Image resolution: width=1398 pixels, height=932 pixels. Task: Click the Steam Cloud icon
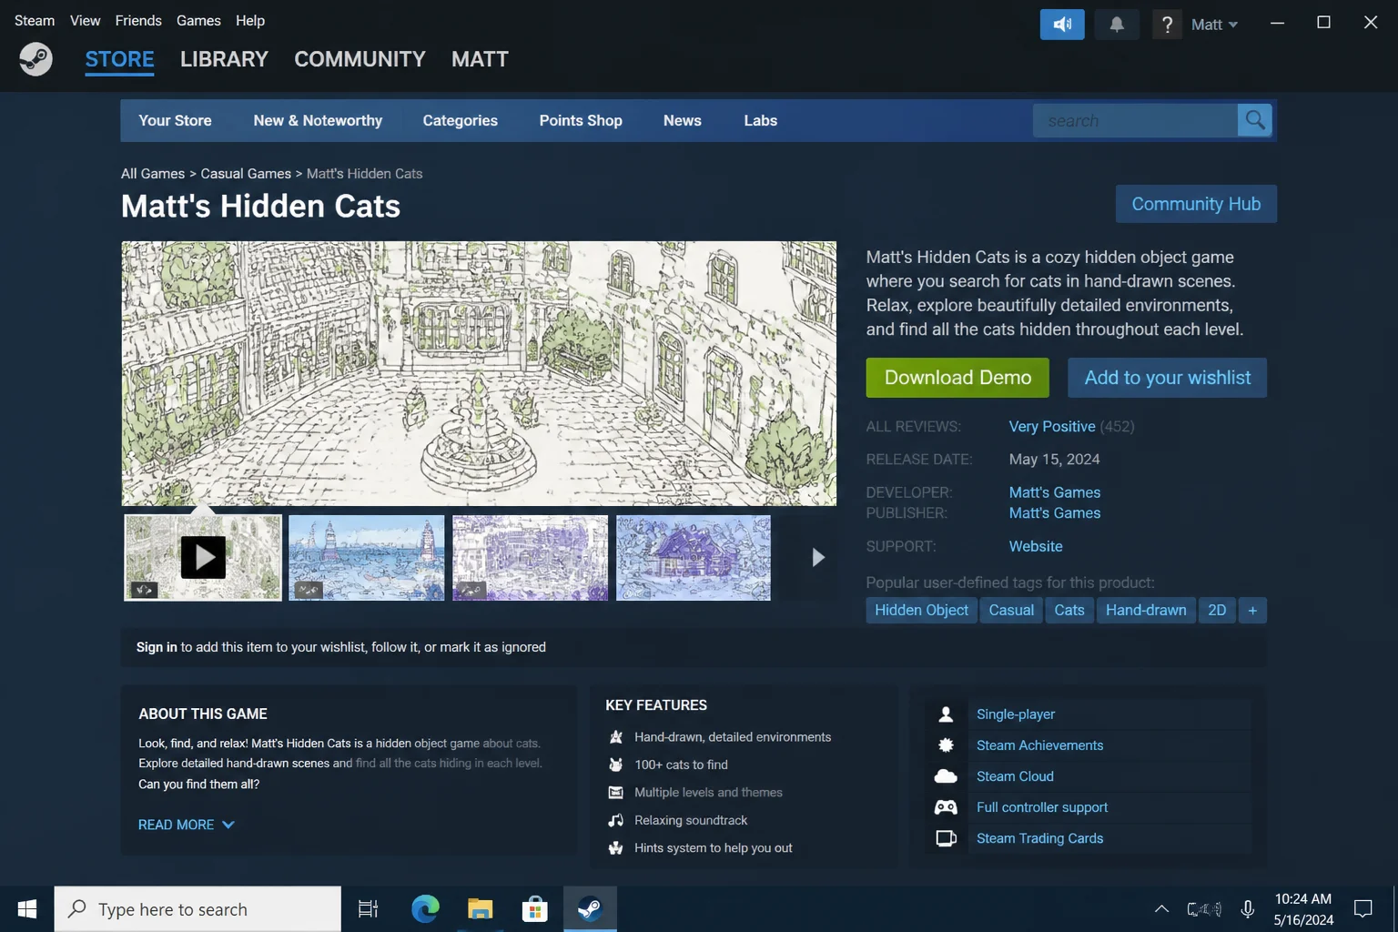pos(946,776)
